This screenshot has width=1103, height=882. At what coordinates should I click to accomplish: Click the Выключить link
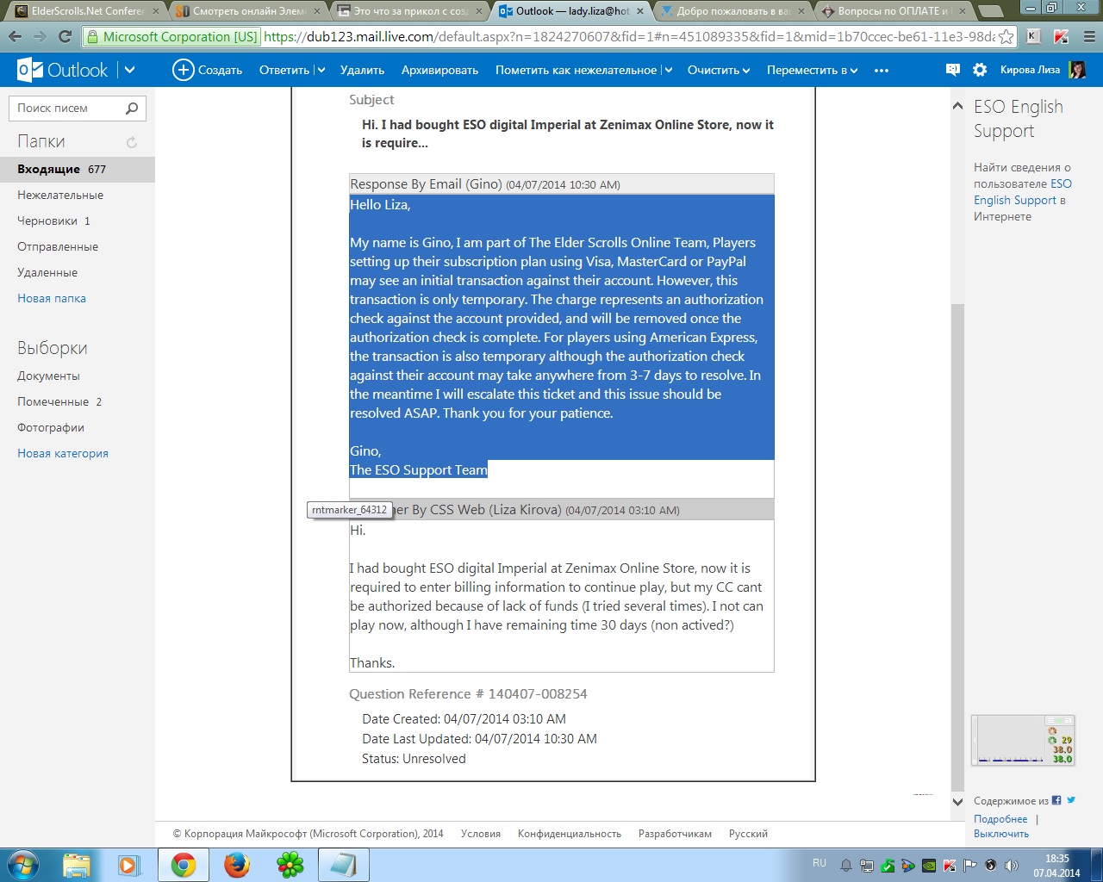[x=1001, y=834]
